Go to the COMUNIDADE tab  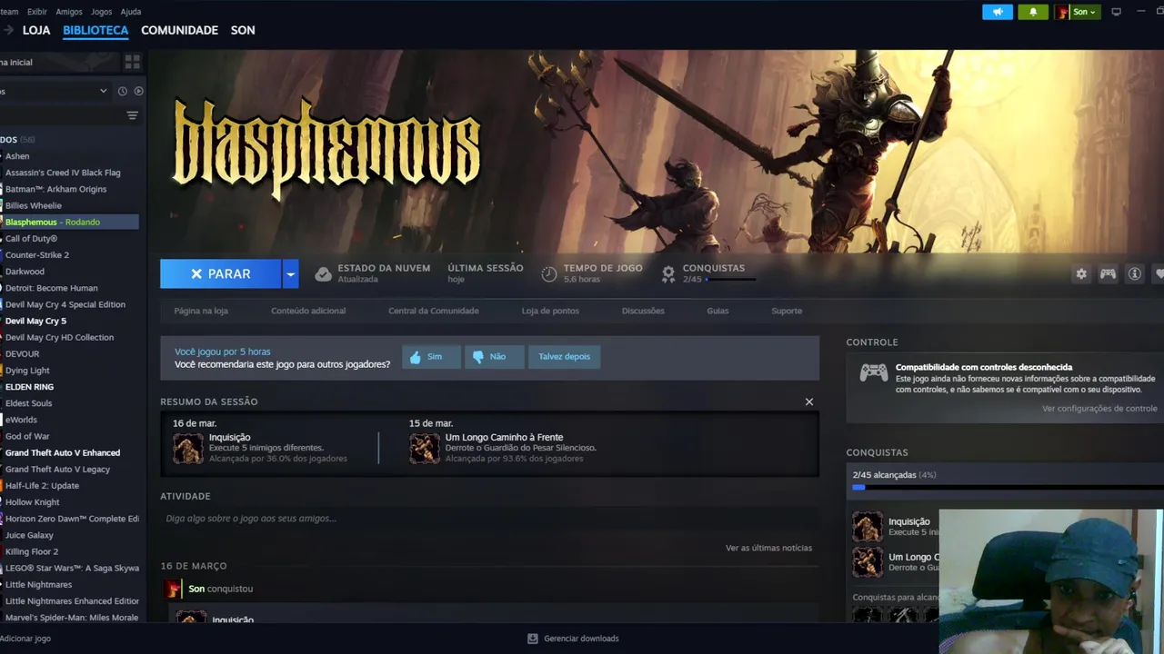(x=179, y=30)
